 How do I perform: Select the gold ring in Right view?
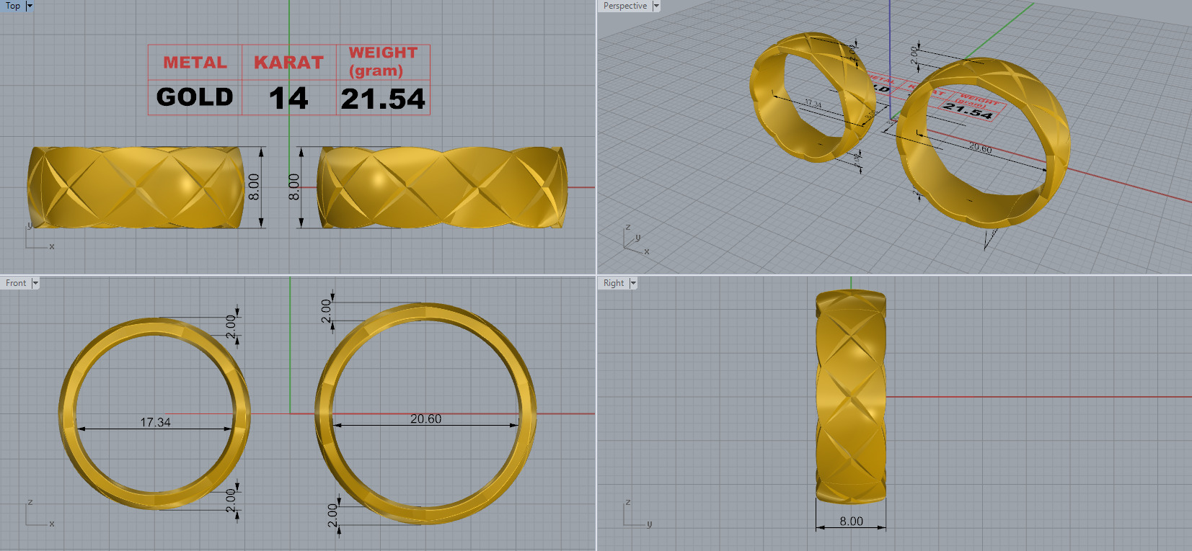click(x=851, y=397)
